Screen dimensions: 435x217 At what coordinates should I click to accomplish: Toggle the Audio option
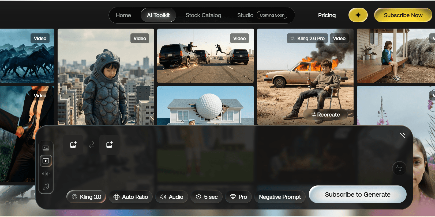(x=171, y=197)
